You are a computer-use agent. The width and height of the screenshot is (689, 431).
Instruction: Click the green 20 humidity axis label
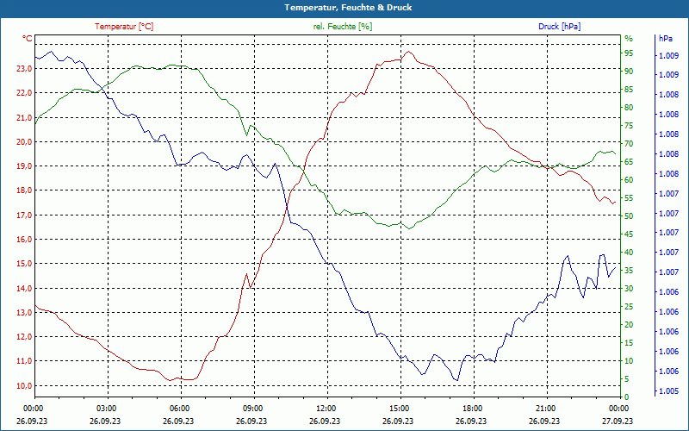(x=629, y=325)
